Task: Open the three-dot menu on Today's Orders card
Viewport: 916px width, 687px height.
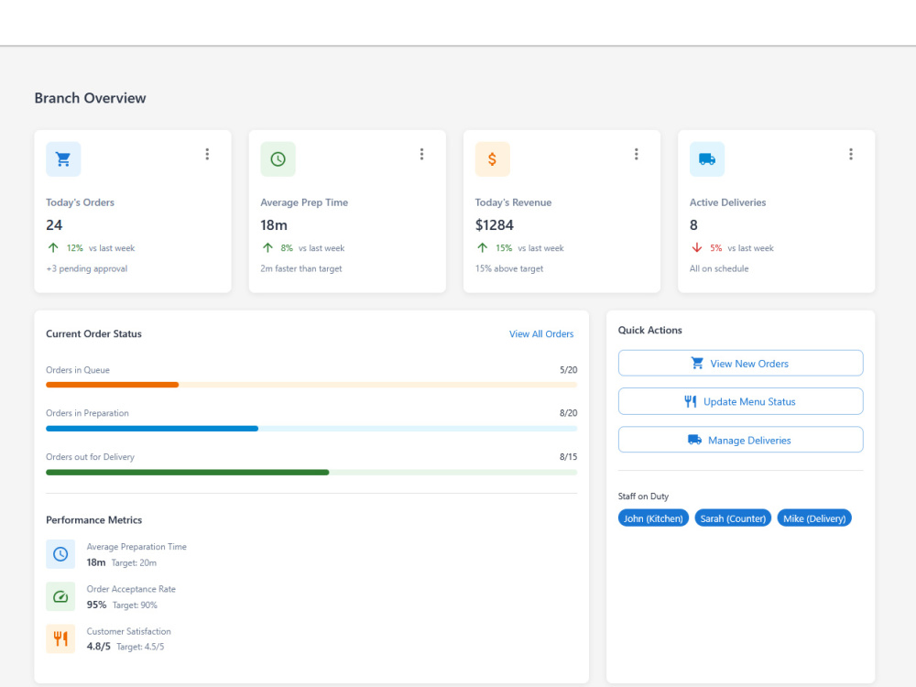Action: pos(207,154)
